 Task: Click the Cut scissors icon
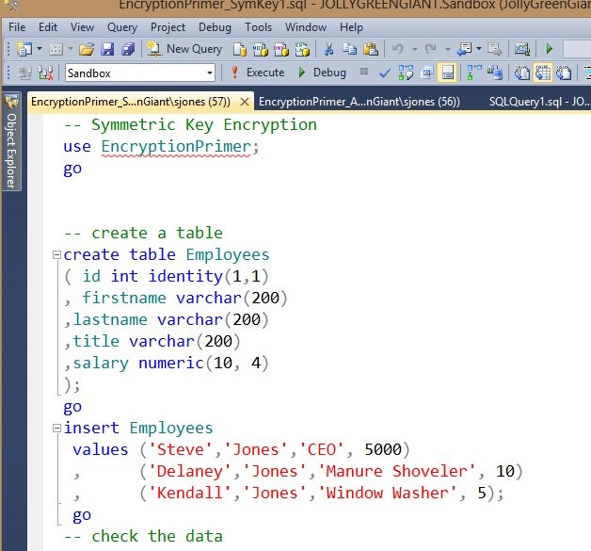329,49
